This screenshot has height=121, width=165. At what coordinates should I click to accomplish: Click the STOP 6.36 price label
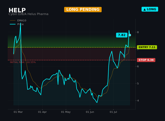coord(146,60)
